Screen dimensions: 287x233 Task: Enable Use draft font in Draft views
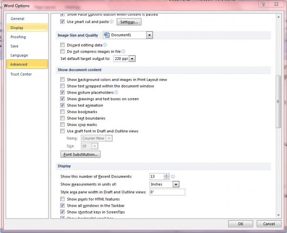coord(62,131)
